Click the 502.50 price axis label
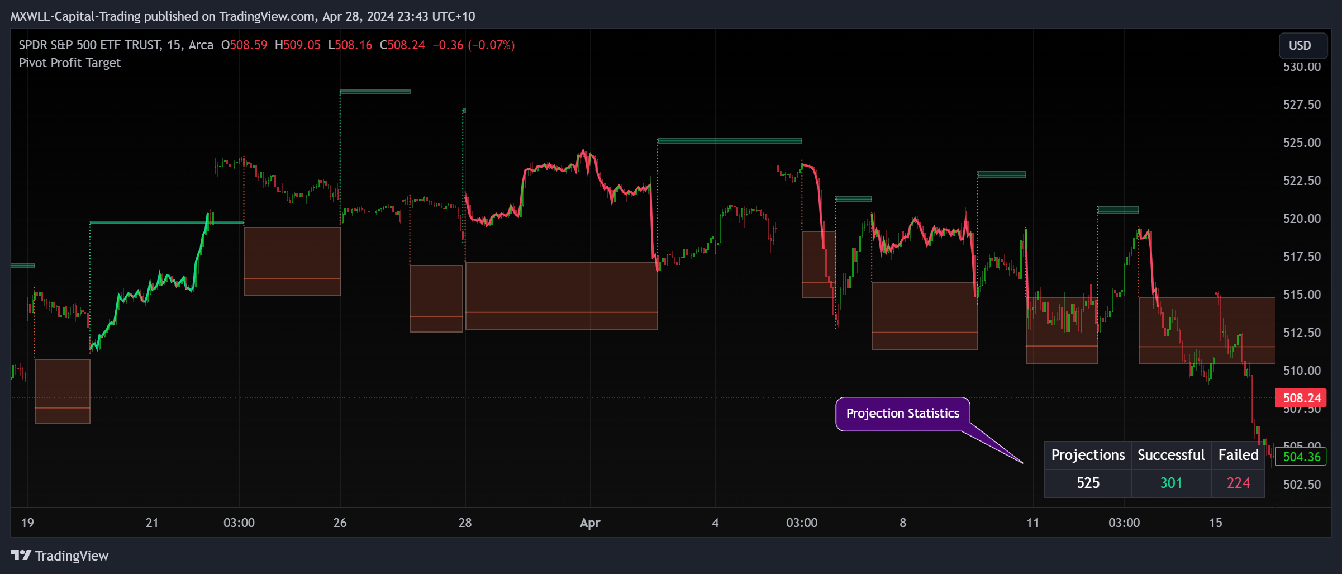This screenshot has width=1342, height=574. 1302,485
